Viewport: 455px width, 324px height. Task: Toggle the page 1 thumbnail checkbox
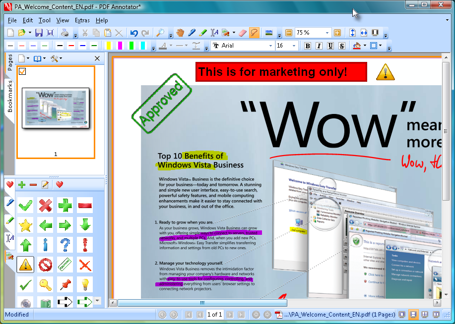(22, 71)
